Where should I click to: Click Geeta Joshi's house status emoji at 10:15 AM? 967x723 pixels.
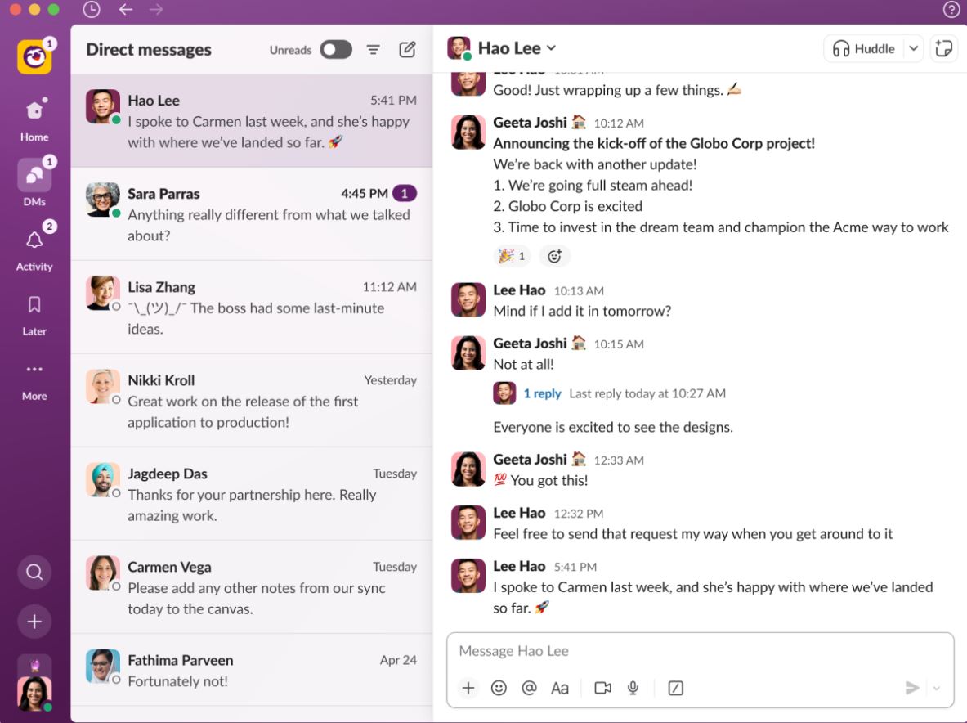pyautogui.click(x=579, y=343)
